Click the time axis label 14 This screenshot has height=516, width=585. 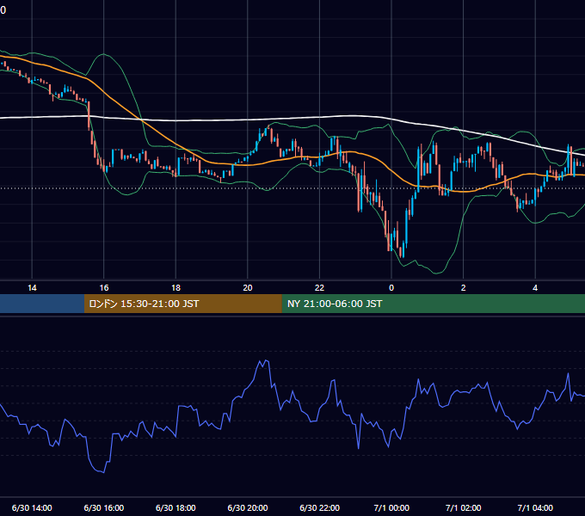point(32,288)
